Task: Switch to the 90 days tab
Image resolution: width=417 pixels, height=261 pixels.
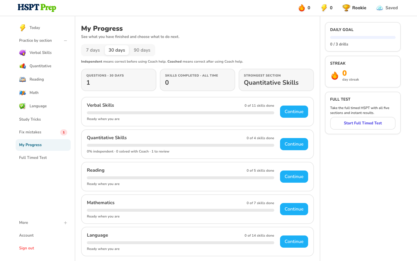Action: (x=142, y=50)
